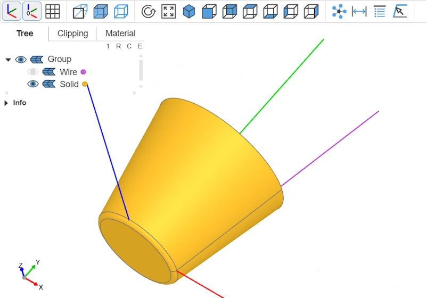This screenshot has height=298, width=426.
Task: Select the left view cube
Action: 291,11
